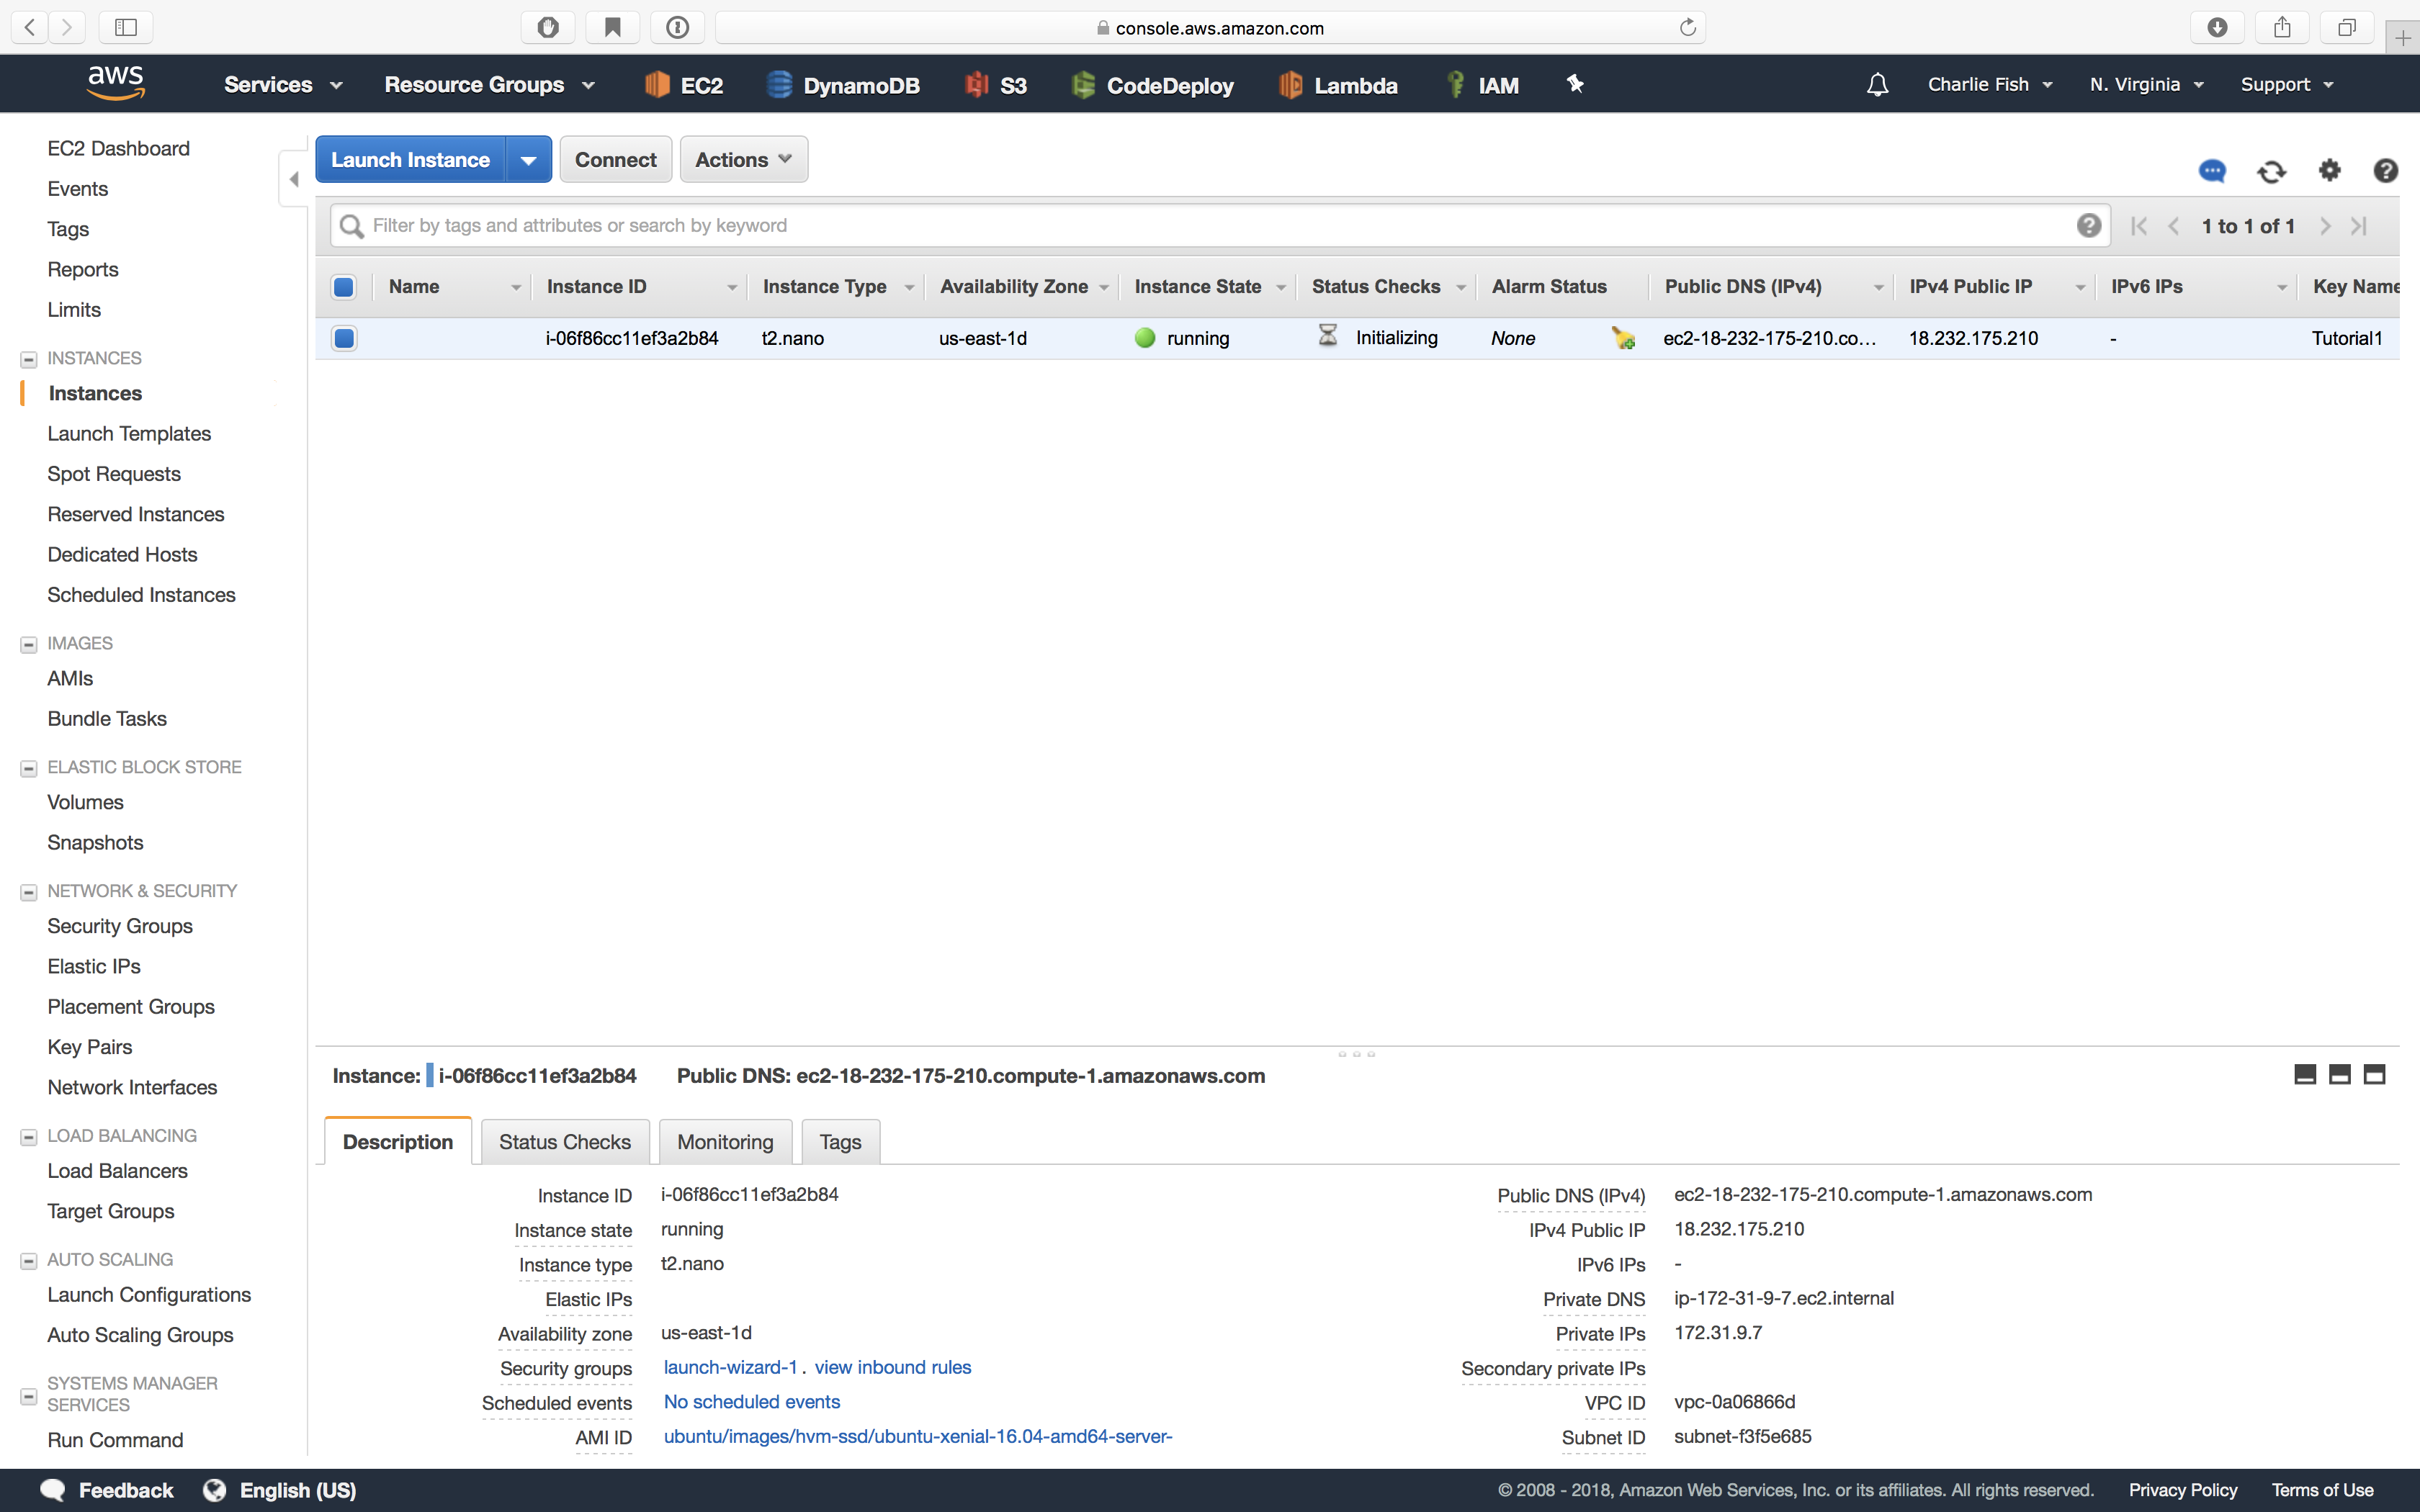
Task: Click the Connect button
Action: [x=615, y=158]
